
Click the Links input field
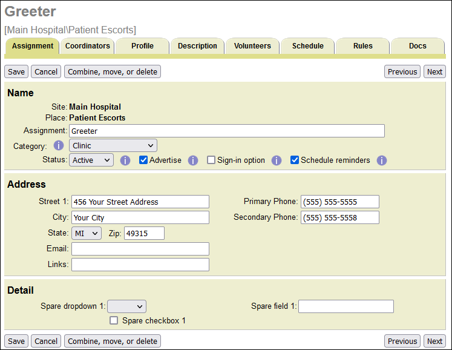140,265
